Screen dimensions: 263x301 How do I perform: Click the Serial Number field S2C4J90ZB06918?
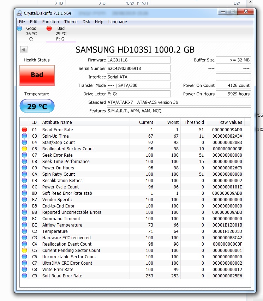click(138, 68)
